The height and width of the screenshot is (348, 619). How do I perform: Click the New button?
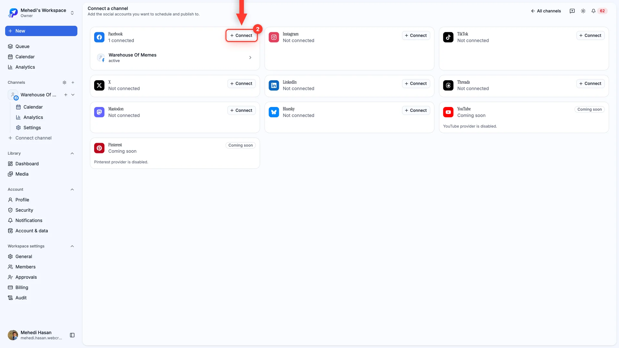pos(41,31)
